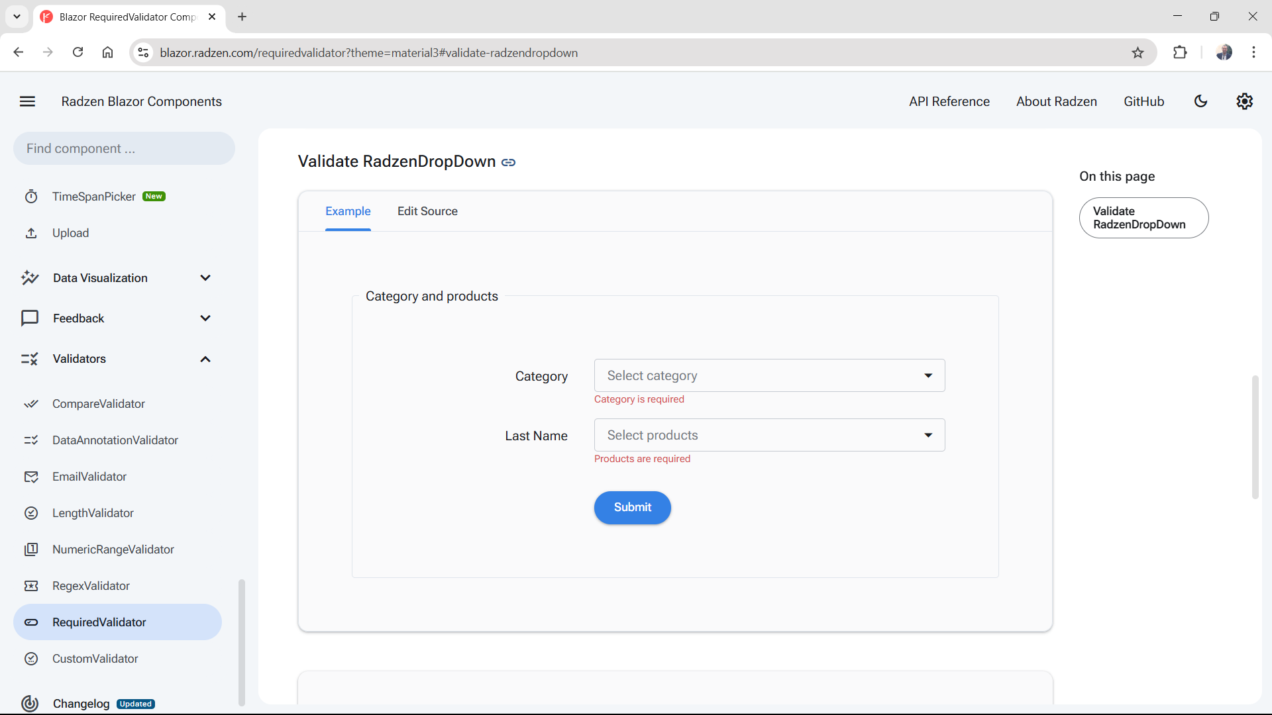Click the RequiredValidator icon
The width and height of the screenshot is (1272, 715).
tap(31, 622)
